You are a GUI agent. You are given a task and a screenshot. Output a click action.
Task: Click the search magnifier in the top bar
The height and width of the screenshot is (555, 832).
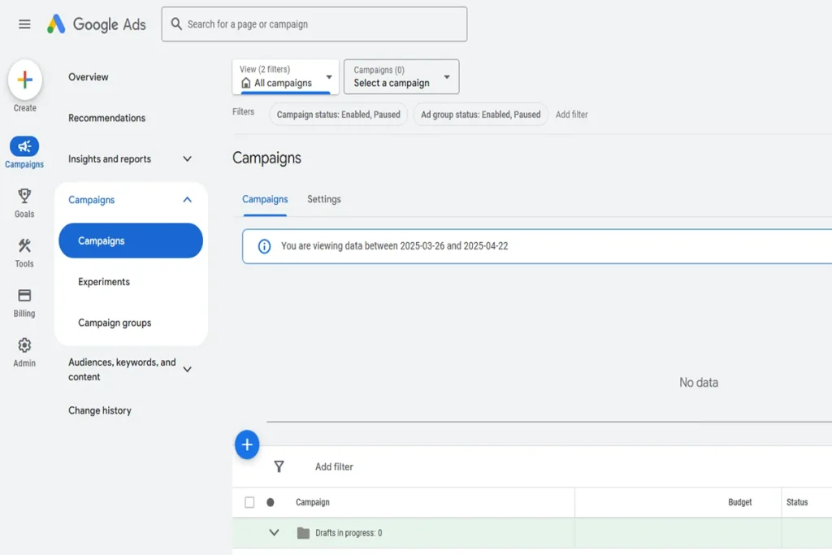pyautogui.click(x=176, y=24)
